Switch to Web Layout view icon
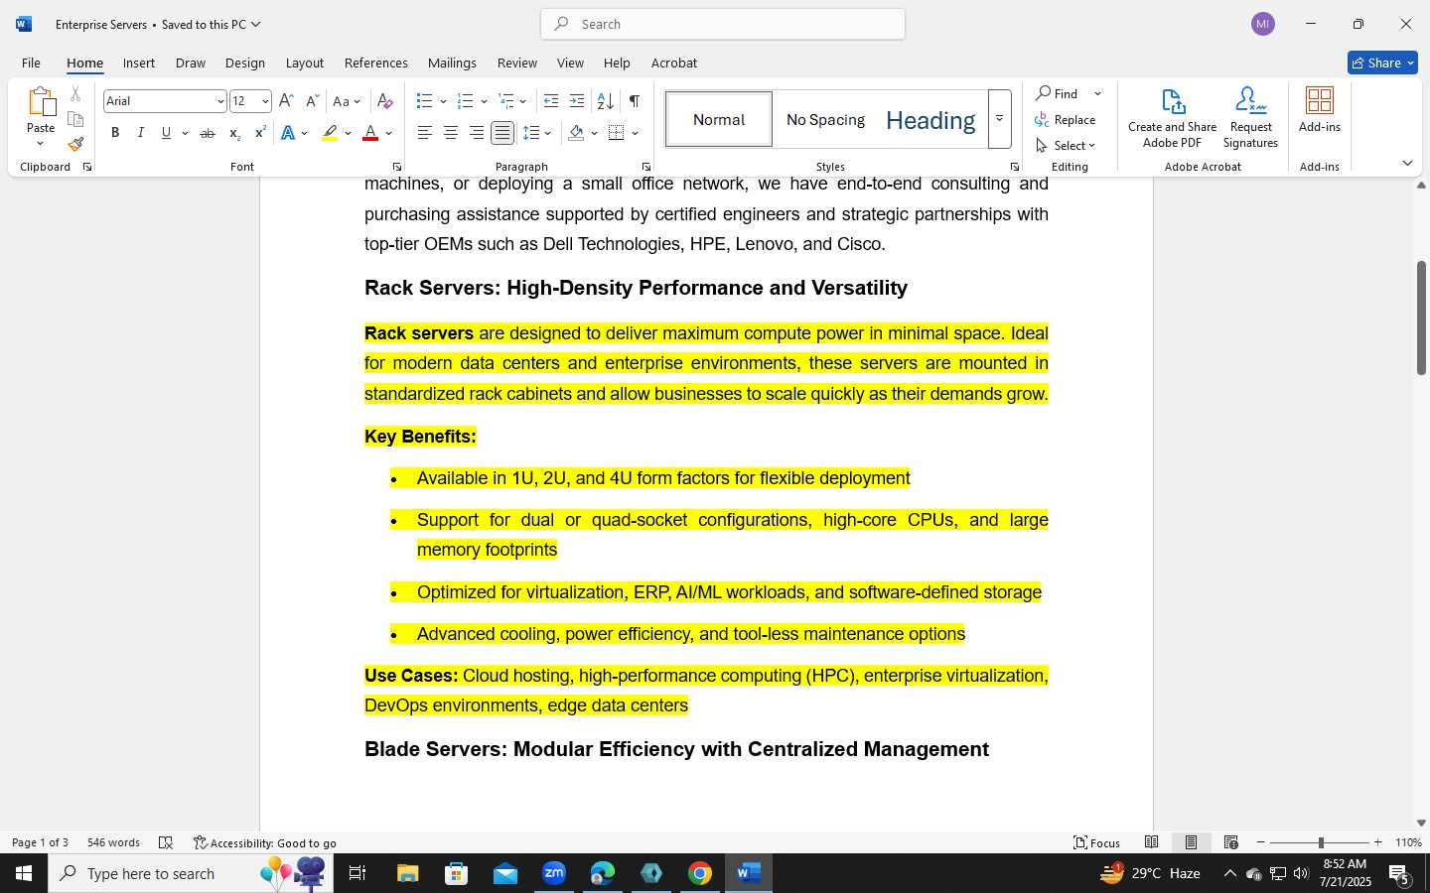 pyautogui.click(x=1231, y=842)
